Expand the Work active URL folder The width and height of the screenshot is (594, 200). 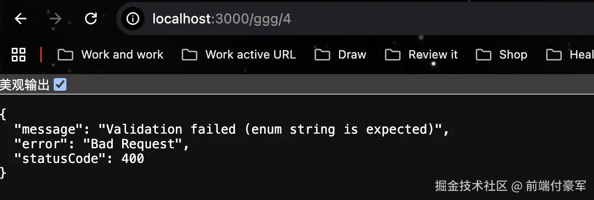(239, 55)
